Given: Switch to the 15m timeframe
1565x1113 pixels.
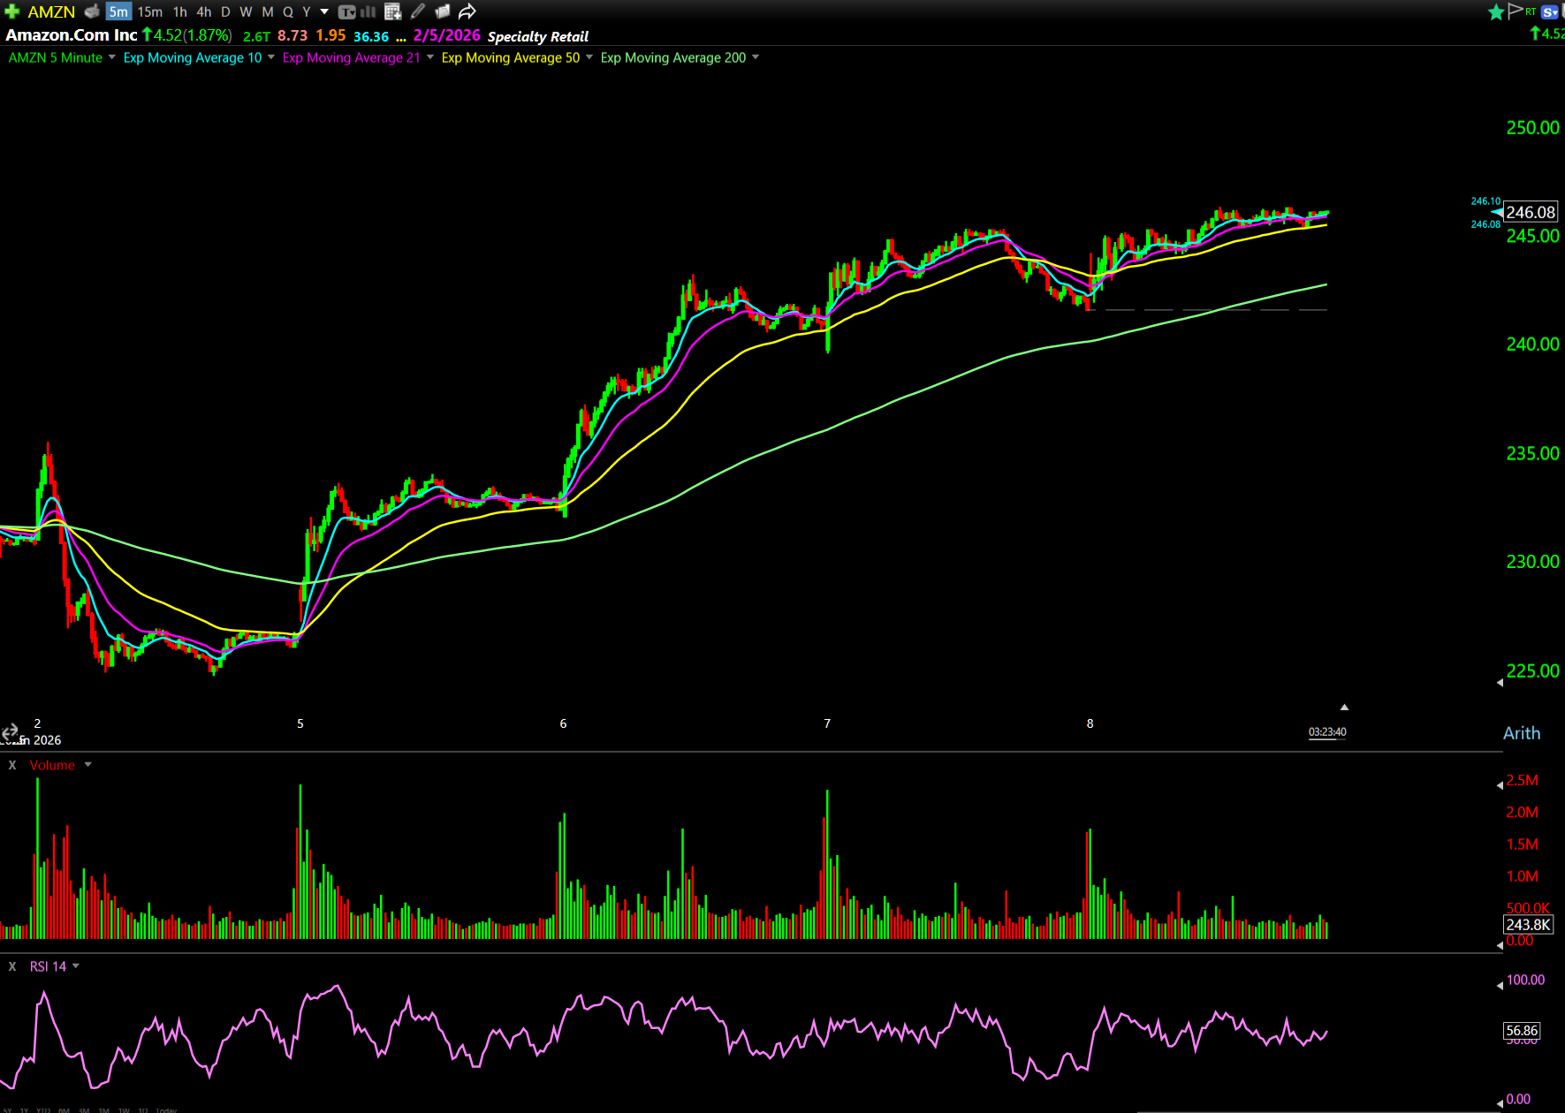Looking at the screenshot, I should pyautogui.click(x=150, y=11).
